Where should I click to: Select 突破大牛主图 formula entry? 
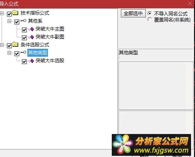(50, 29)
